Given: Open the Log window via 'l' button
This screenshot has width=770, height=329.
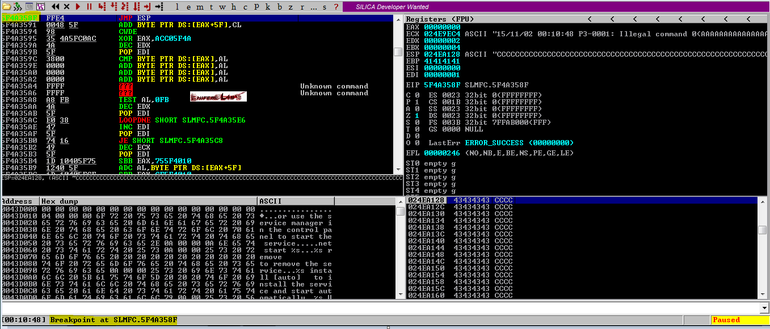Looking at the screenshot, I should click(x=177, y=7).
